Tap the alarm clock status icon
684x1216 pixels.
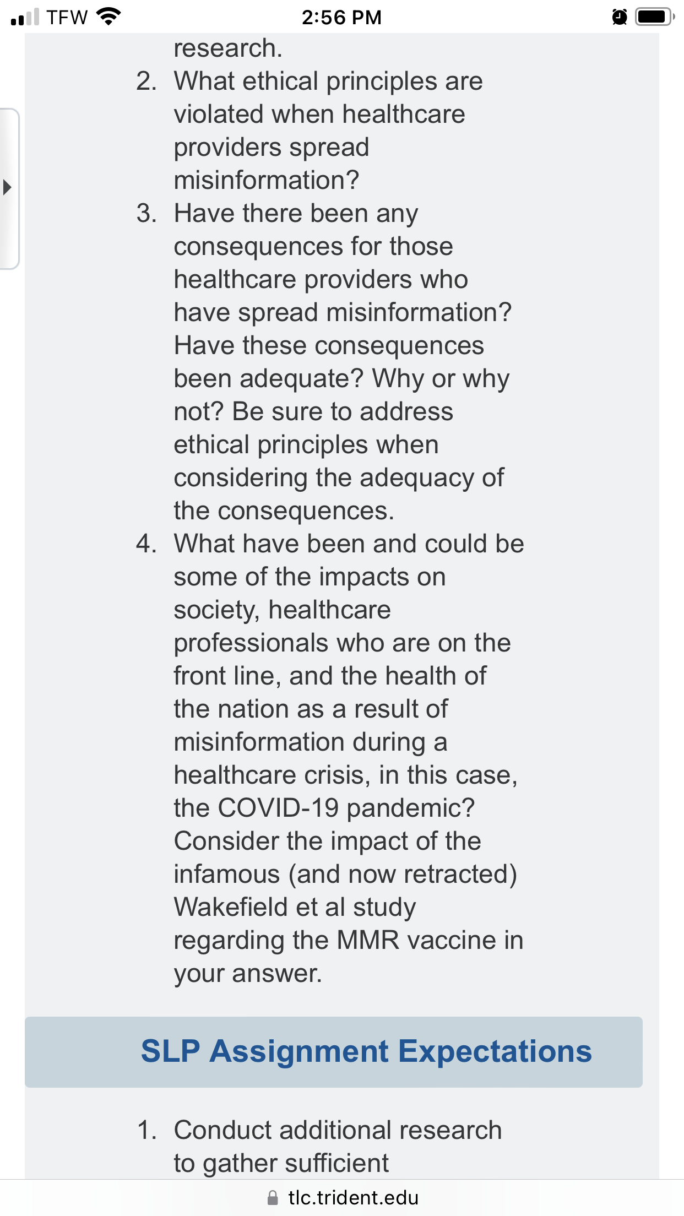point(620,17)
